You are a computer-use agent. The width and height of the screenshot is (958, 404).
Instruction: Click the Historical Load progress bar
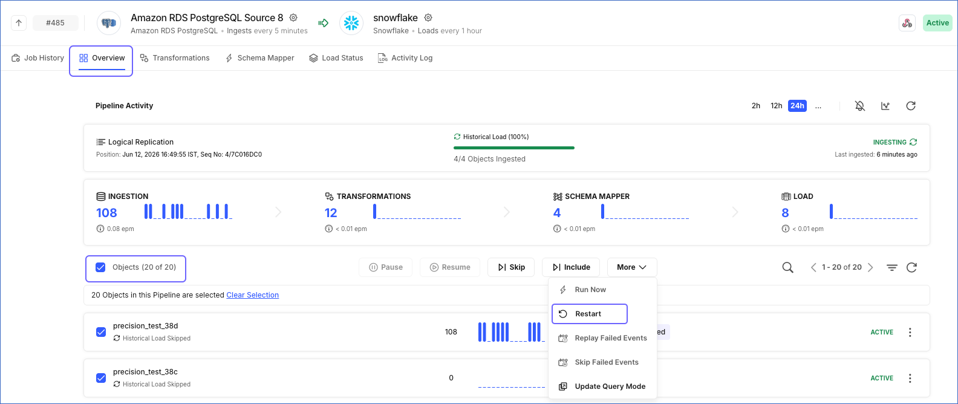[x=514, y=148]
